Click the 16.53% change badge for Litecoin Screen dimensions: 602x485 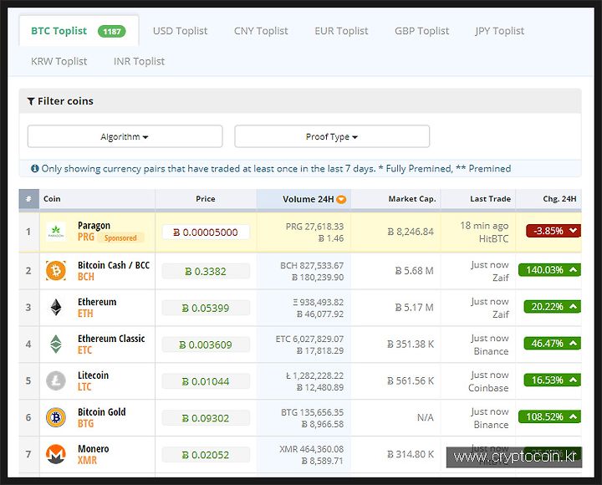click(x=552, y=380)
